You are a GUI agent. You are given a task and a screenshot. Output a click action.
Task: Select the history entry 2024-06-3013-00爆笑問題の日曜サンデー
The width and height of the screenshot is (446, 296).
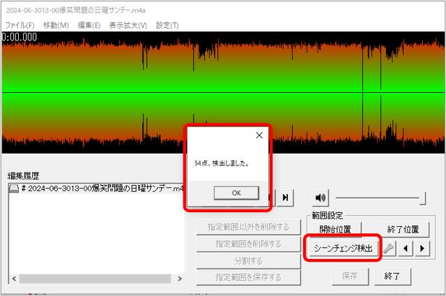tap(97, 188)
